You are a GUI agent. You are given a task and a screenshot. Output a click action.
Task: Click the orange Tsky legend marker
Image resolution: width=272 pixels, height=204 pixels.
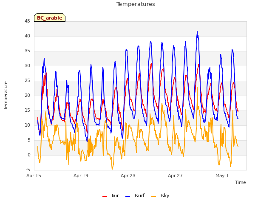pyautogui.click(x=153, y=196)
